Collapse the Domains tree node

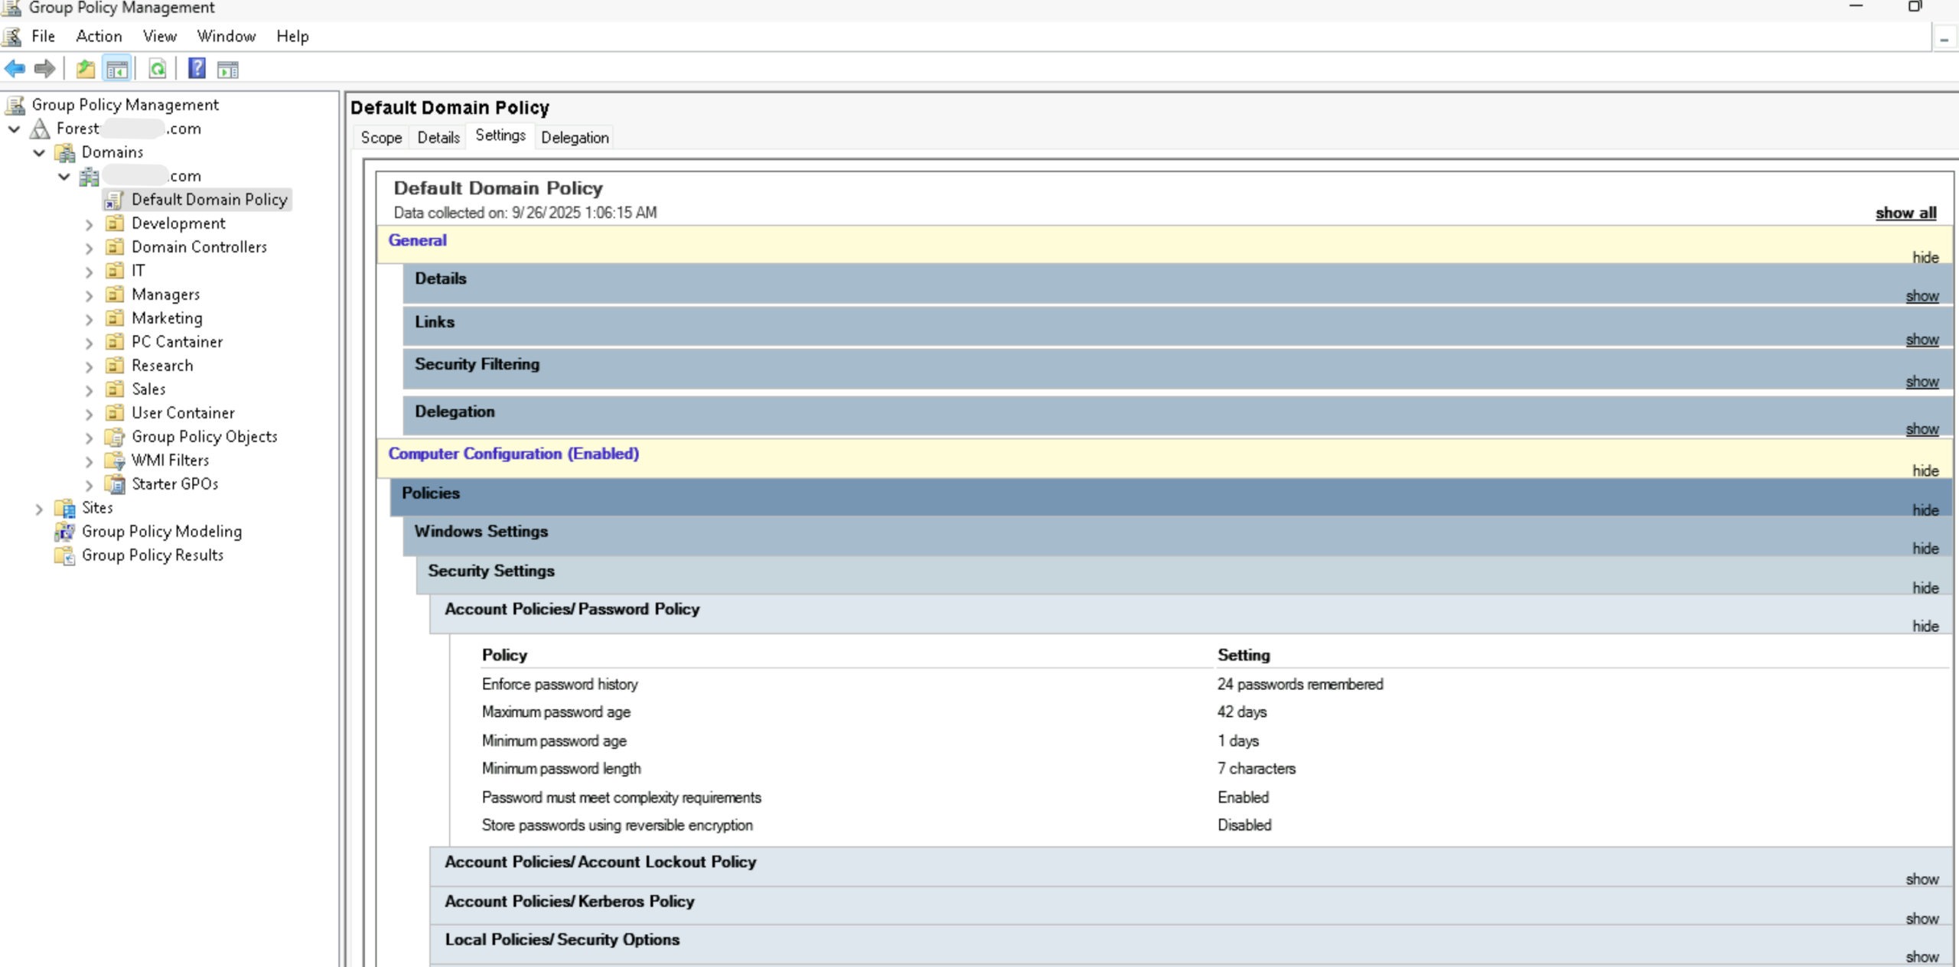[x=39, y=153]
